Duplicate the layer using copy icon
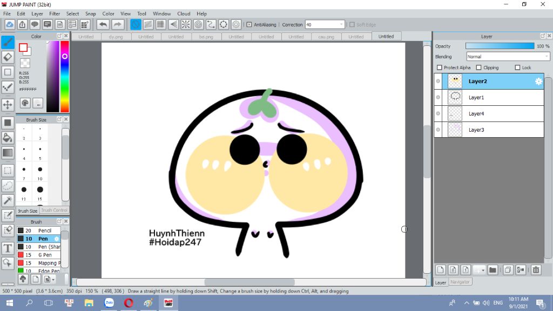Screen dimensions: 553x311 tap(508, 270)
